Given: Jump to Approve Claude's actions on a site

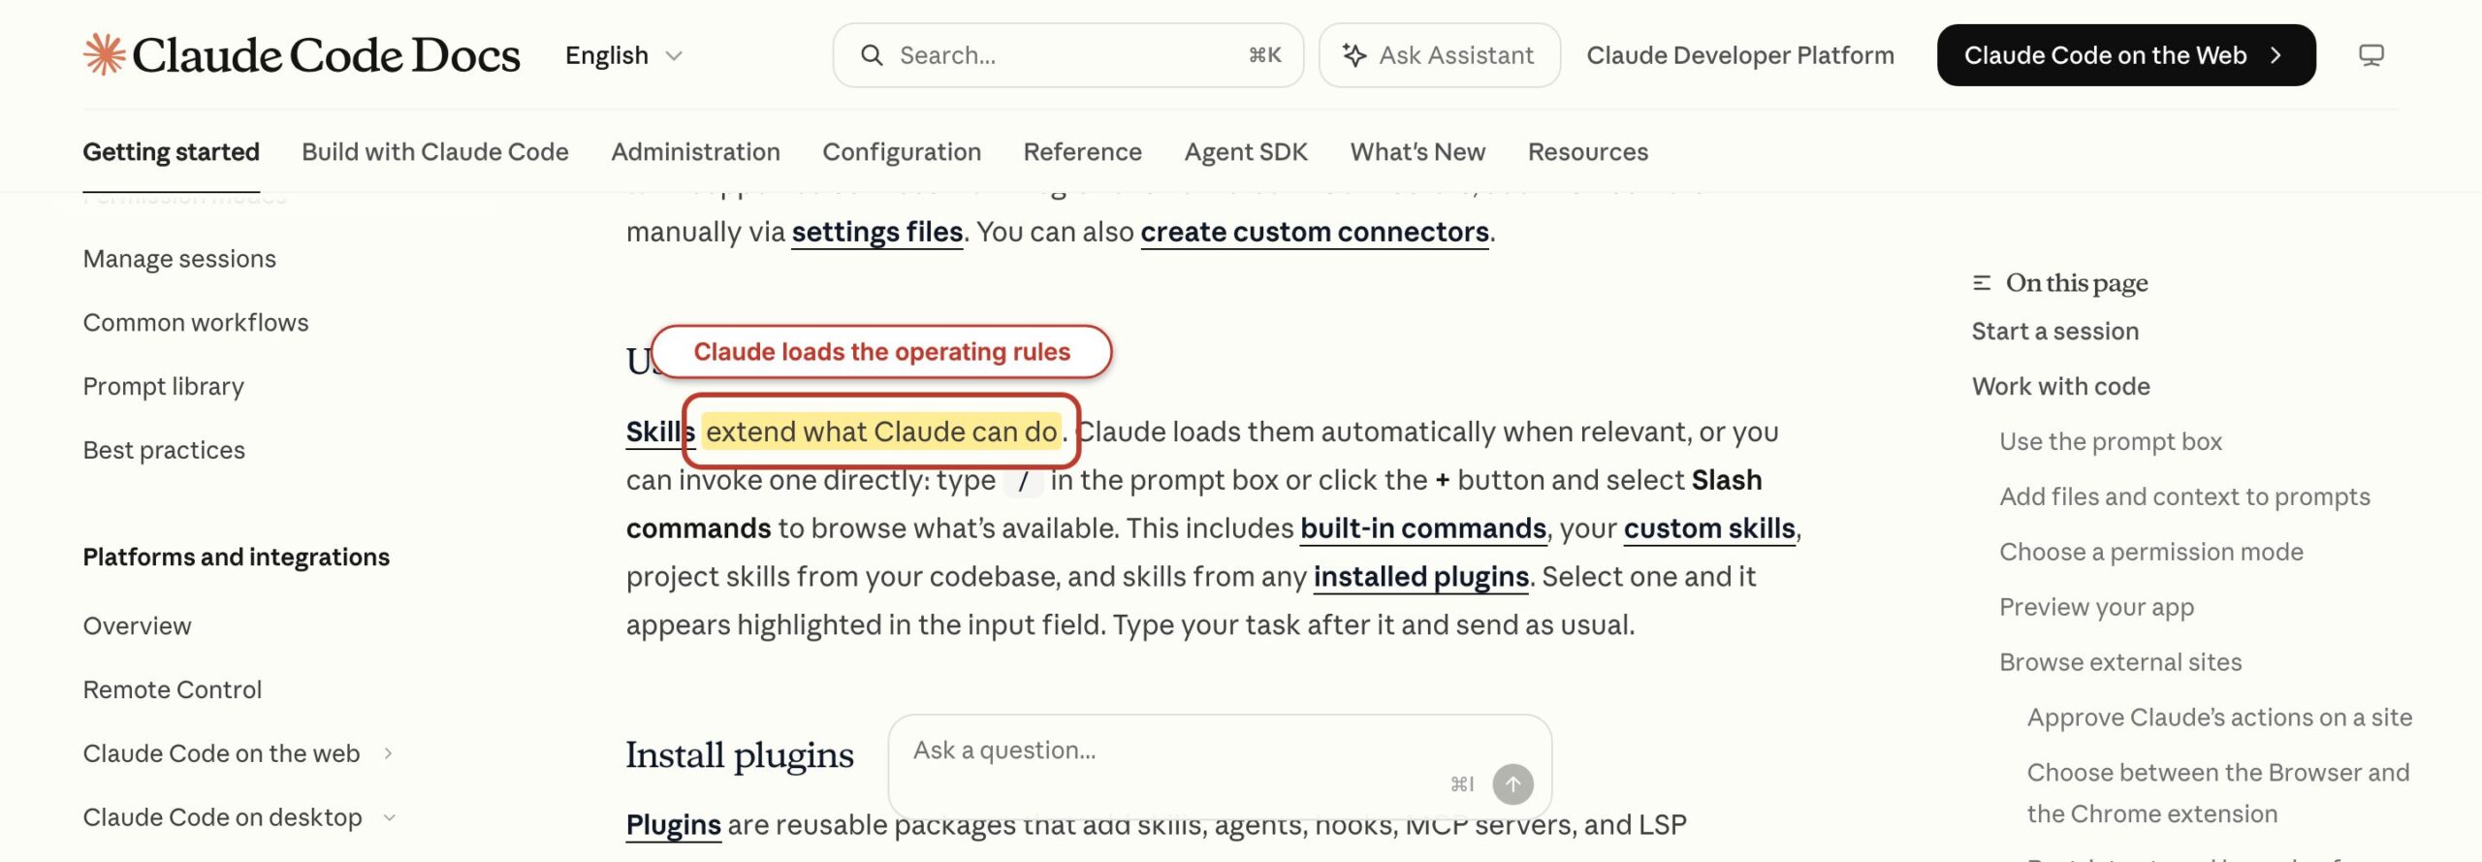Looking at the screenshot, I should coord(2219,718).
